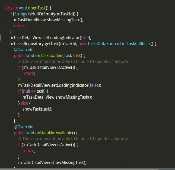Image resolution: width=175 pixels, height=170 pixels.
Task: Click the showTask(task) call
Action: coord(37,109)
